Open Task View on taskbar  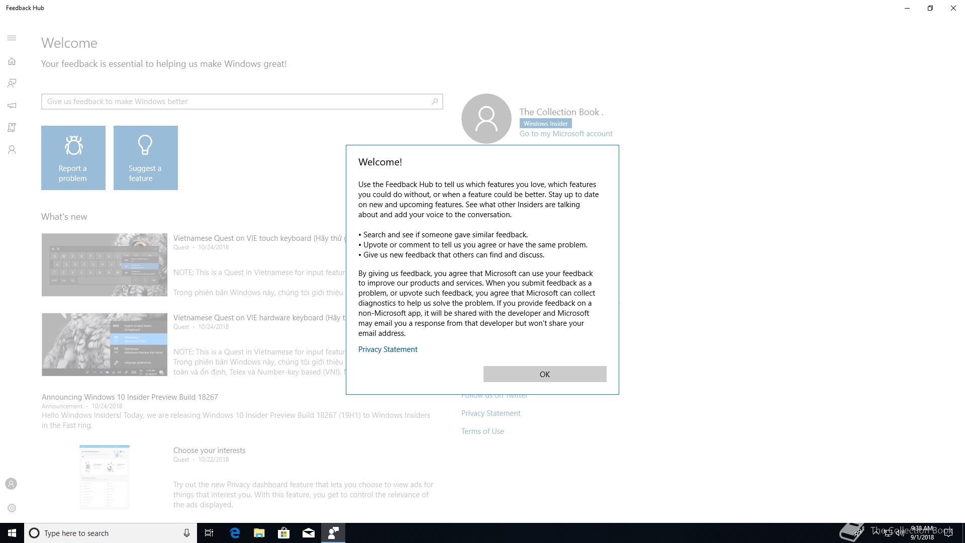pyautogui.click(x=209, y=533)
